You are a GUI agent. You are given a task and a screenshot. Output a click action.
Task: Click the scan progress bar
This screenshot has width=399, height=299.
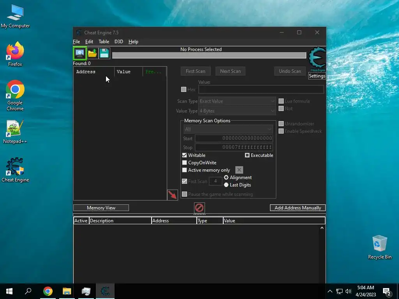(209, 55)
